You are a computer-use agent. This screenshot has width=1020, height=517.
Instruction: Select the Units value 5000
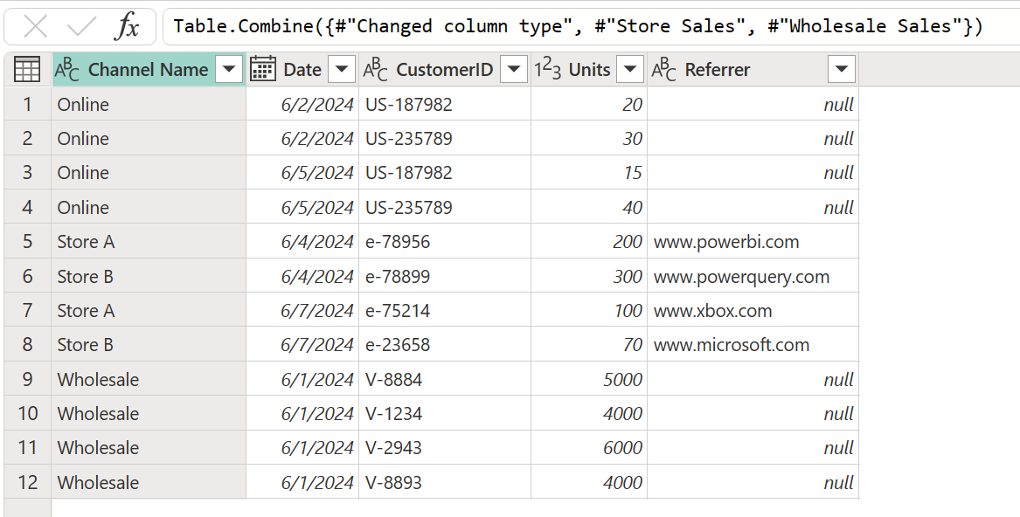(625, 379)
